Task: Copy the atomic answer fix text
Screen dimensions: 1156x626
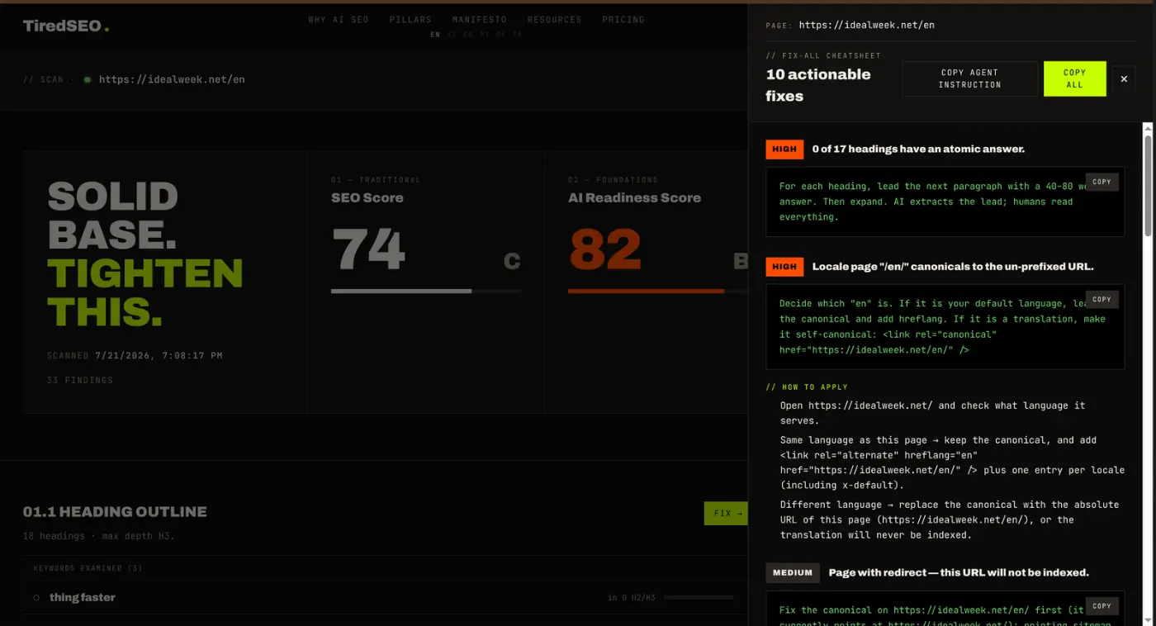Action: click(x=1102, y=182)
